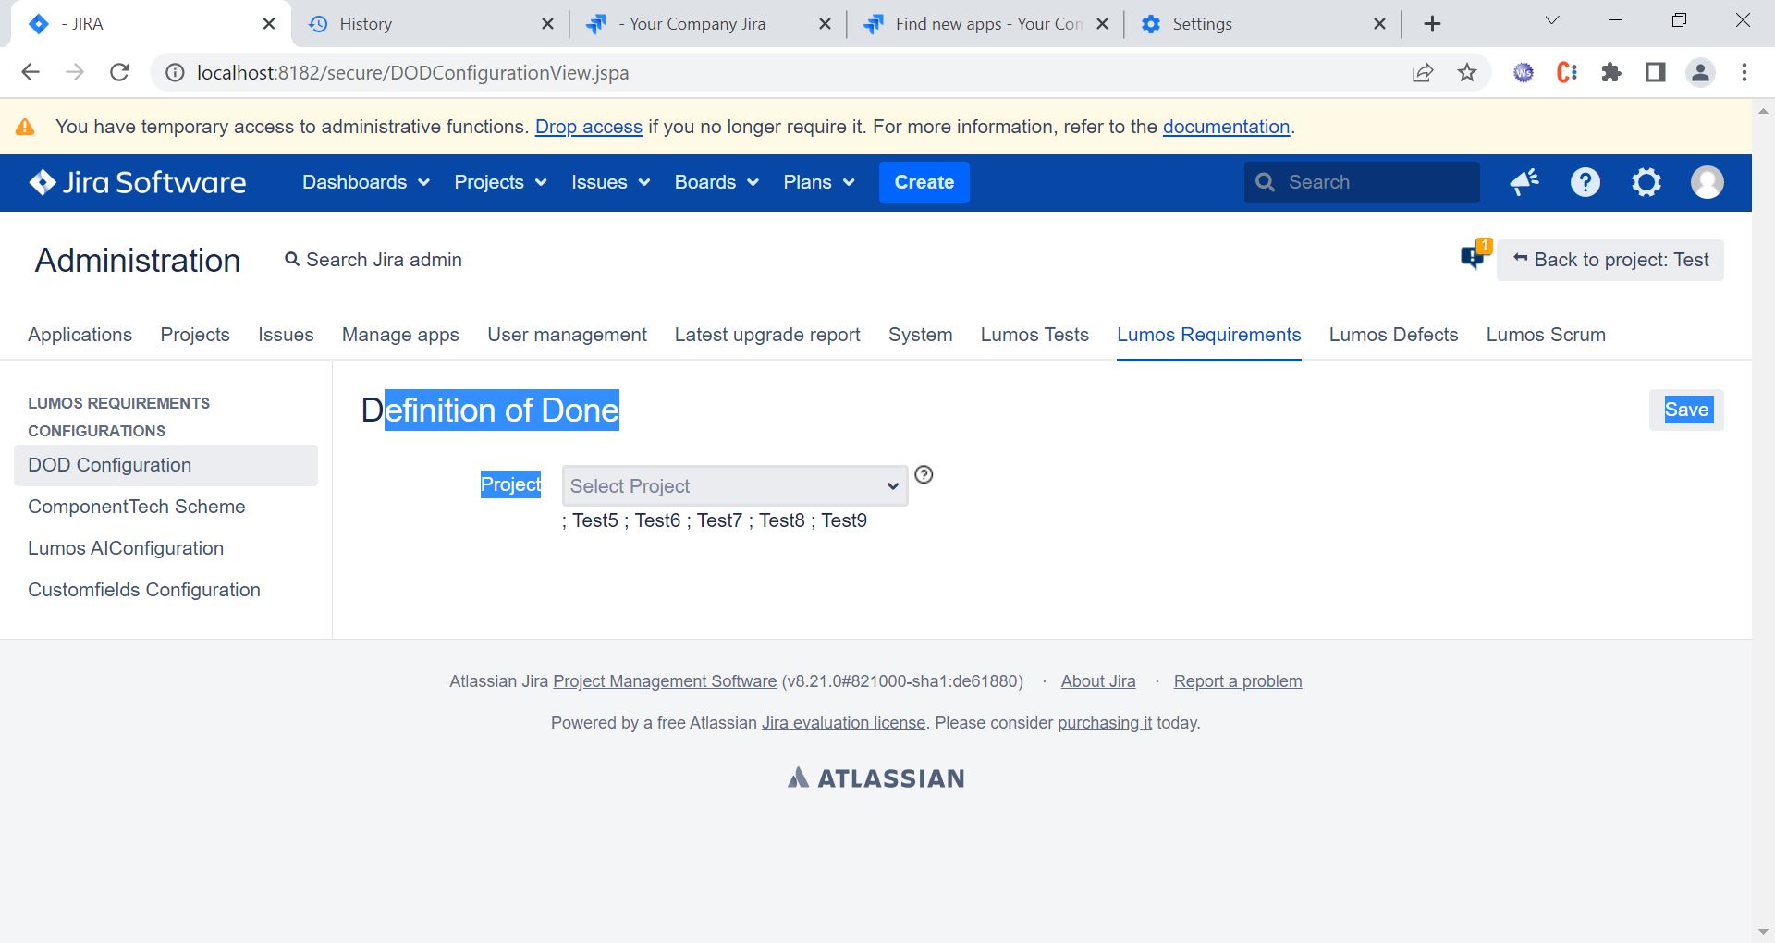Open Extensions puzzle piece icon

tap(1611, 72)
